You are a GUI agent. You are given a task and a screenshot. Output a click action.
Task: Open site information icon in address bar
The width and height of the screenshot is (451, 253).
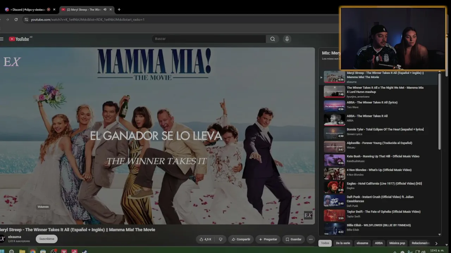(x=26, y=20)
